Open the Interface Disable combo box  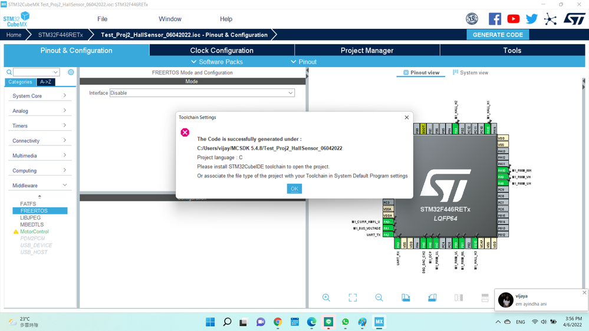click(x=202, y=92)
